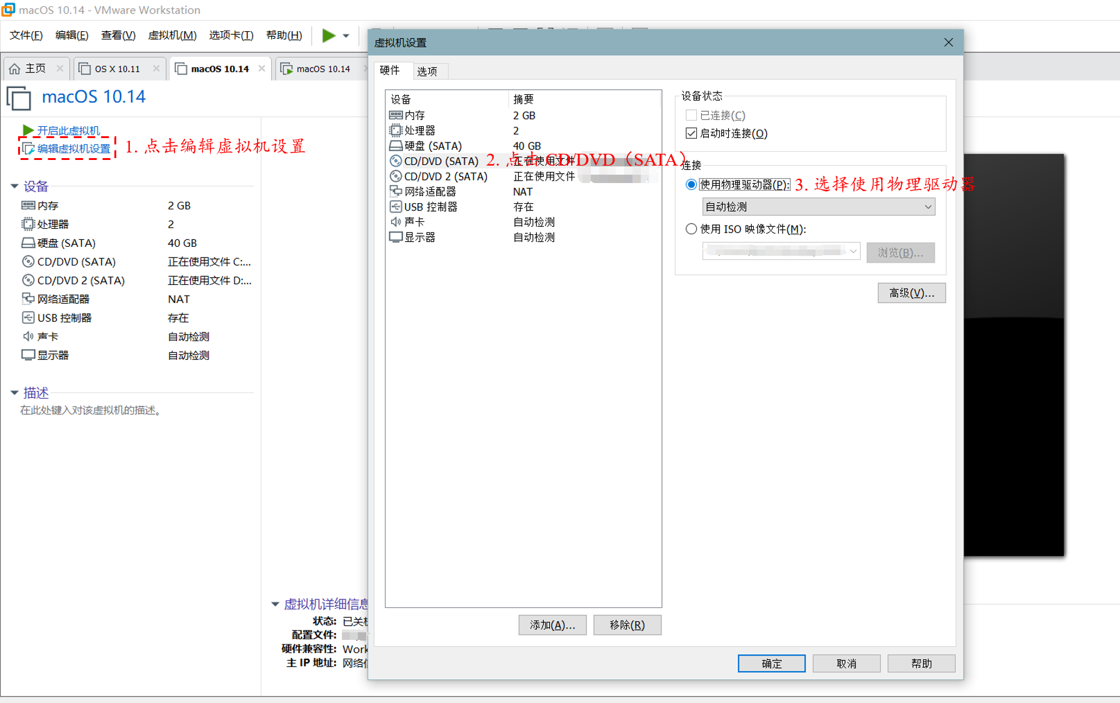Screen dimensions: 1120x703
Task: Click the edit virtual machine settings icon
Action: [x=28, y=149]
